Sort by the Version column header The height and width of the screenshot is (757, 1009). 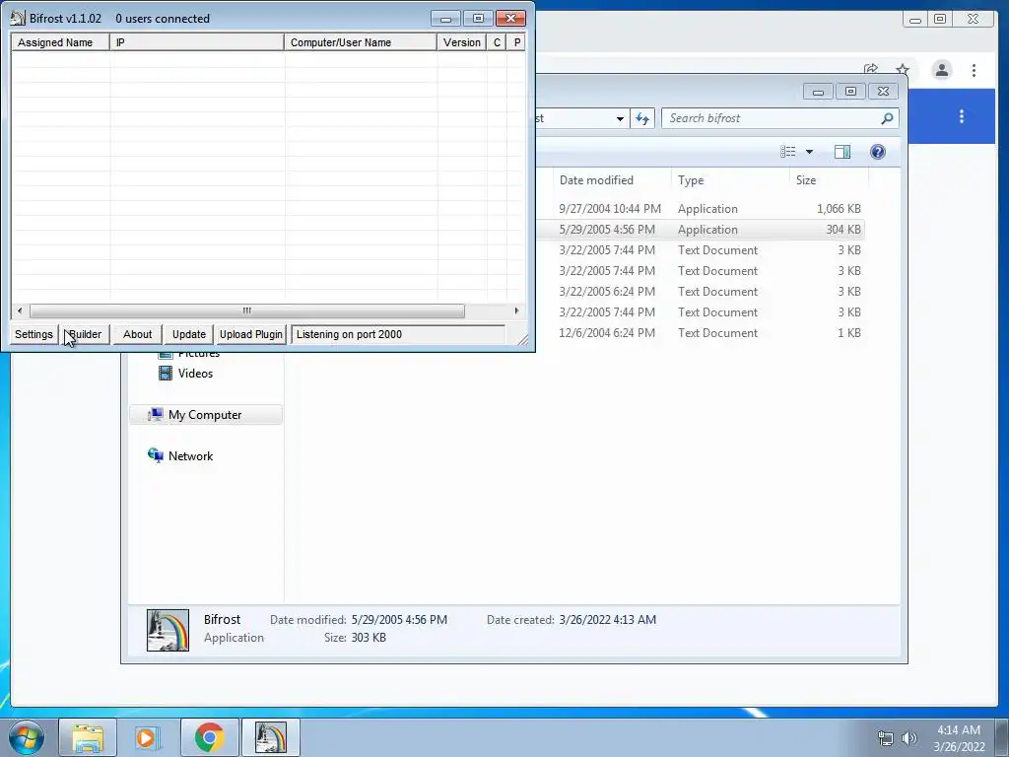(x=462, y=42)
